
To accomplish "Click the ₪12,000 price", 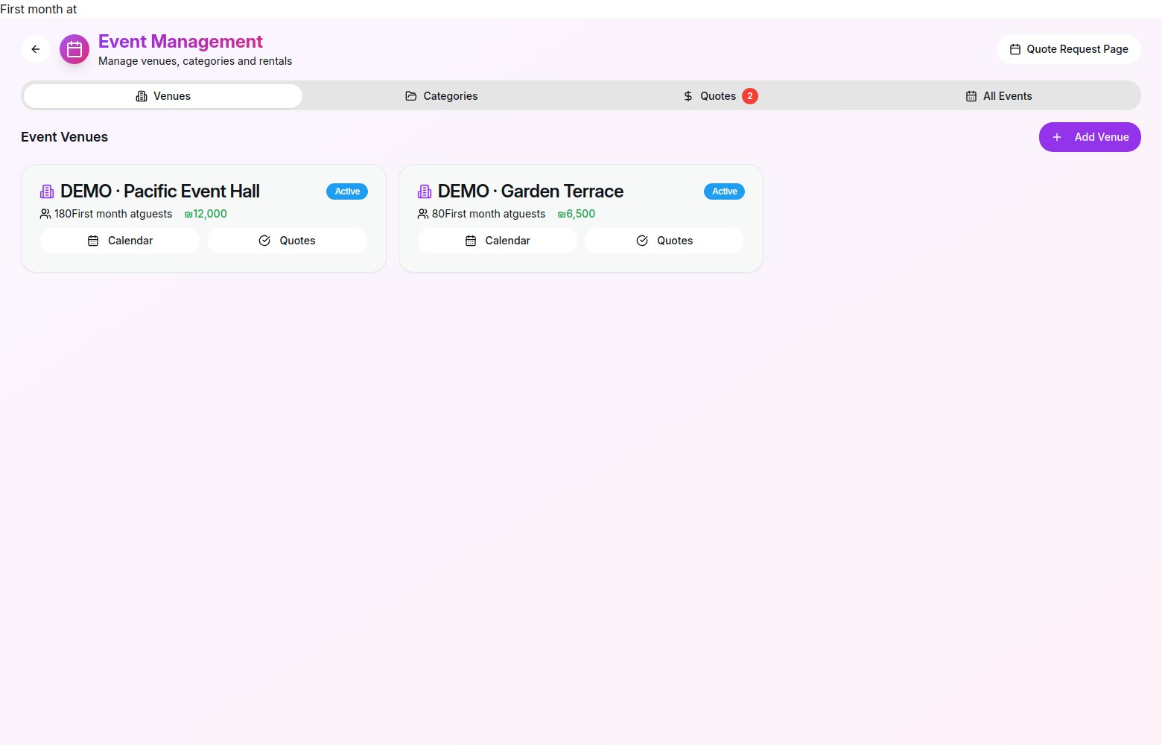I will 206,214.
